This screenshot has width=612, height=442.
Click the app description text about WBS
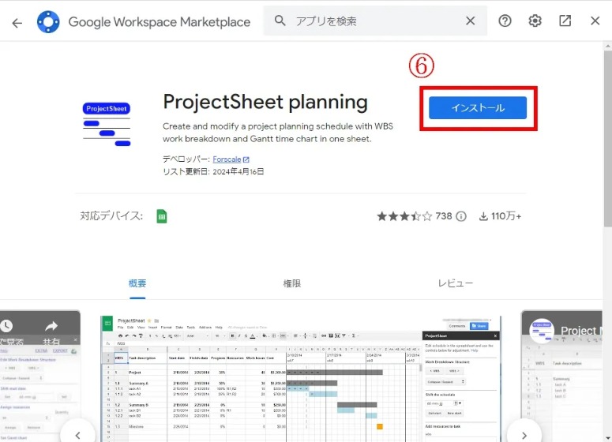coord(278,133)
